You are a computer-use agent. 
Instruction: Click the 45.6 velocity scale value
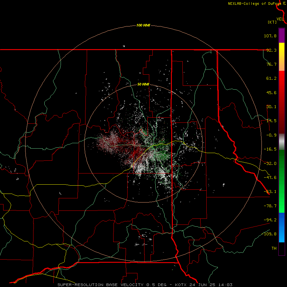pyautogui.click(x=271, y=92)
